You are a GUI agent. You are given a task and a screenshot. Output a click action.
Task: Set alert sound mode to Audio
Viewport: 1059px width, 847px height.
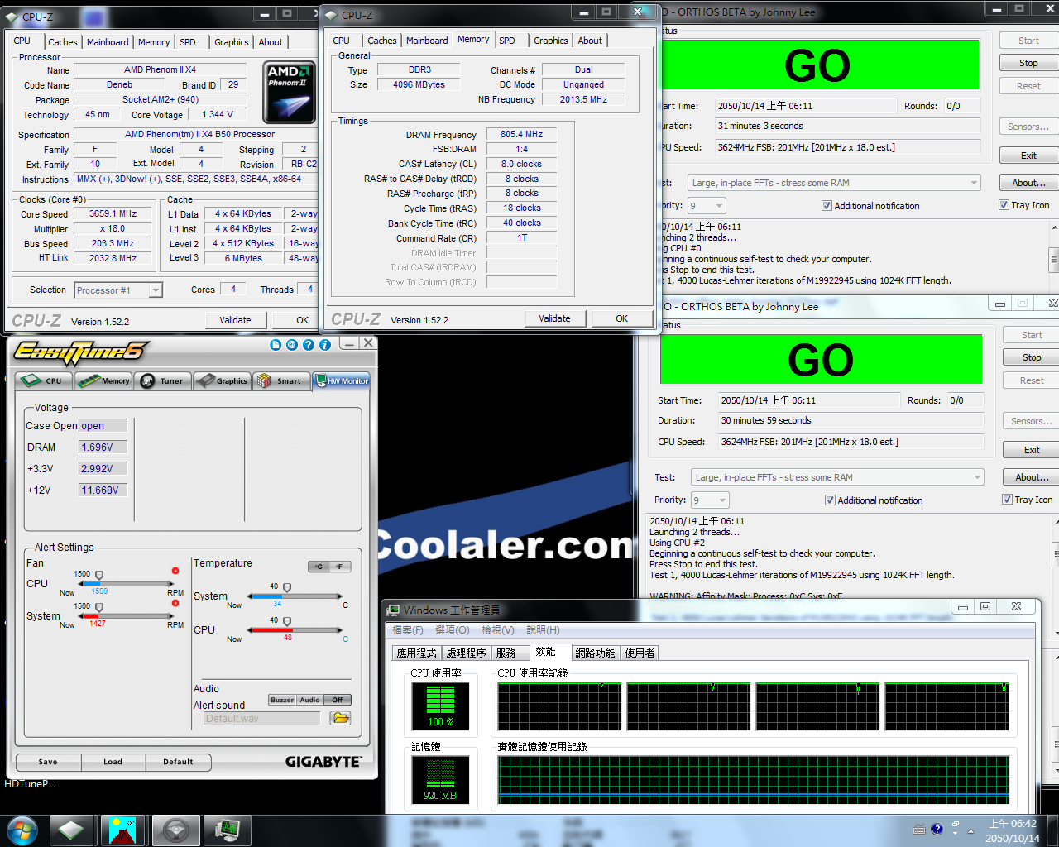309,700
